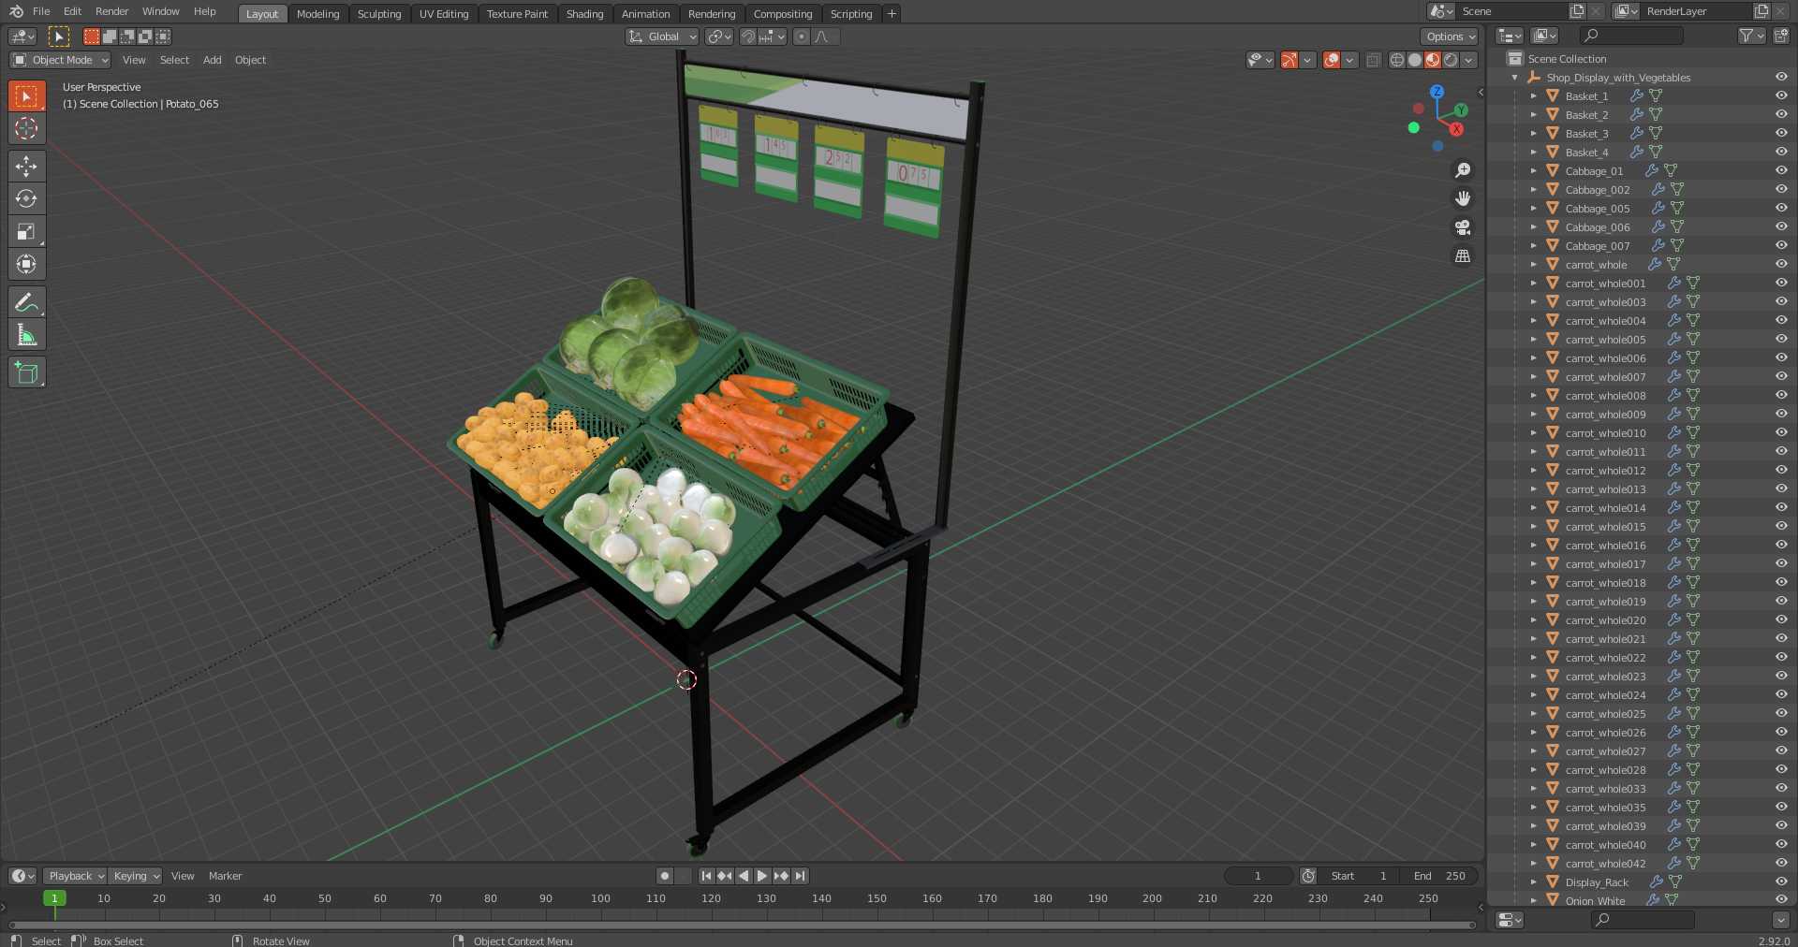This screenshot has width=1798, height=947.
Task: Pick the Scale tool
Action: pos(26,231)
